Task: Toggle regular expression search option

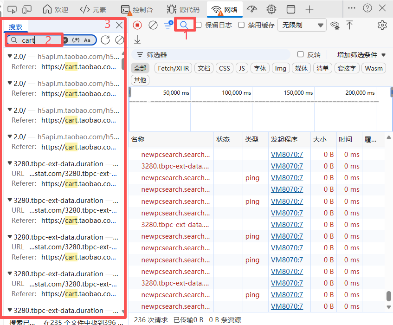Action: pos(76,40)
